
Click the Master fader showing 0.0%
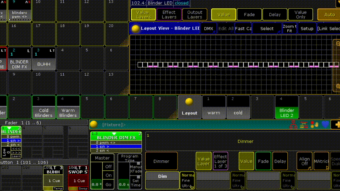point(96,175)
